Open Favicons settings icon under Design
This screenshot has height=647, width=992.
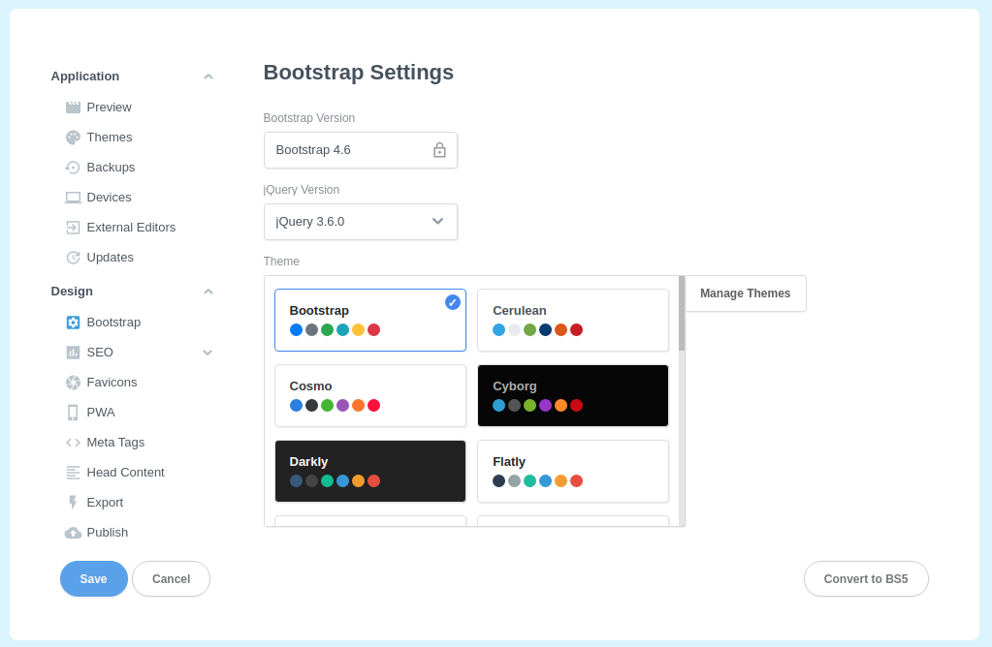72,382
